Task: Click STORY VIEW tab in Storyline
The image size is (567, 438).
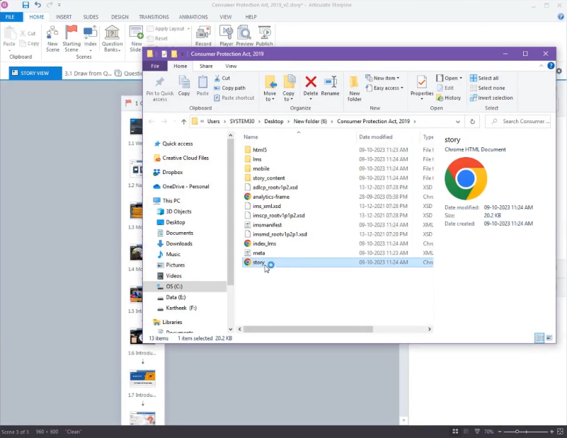Action: (x=35, y=73)
